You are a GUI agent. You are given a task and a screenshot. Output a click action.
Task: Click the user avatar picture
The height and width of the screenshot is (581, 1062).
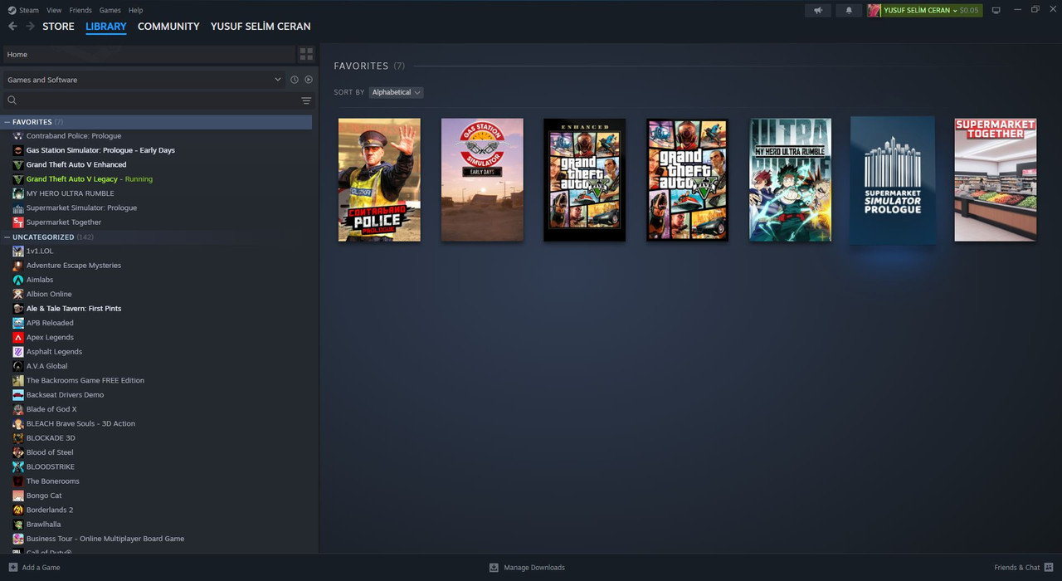(874, 10)
